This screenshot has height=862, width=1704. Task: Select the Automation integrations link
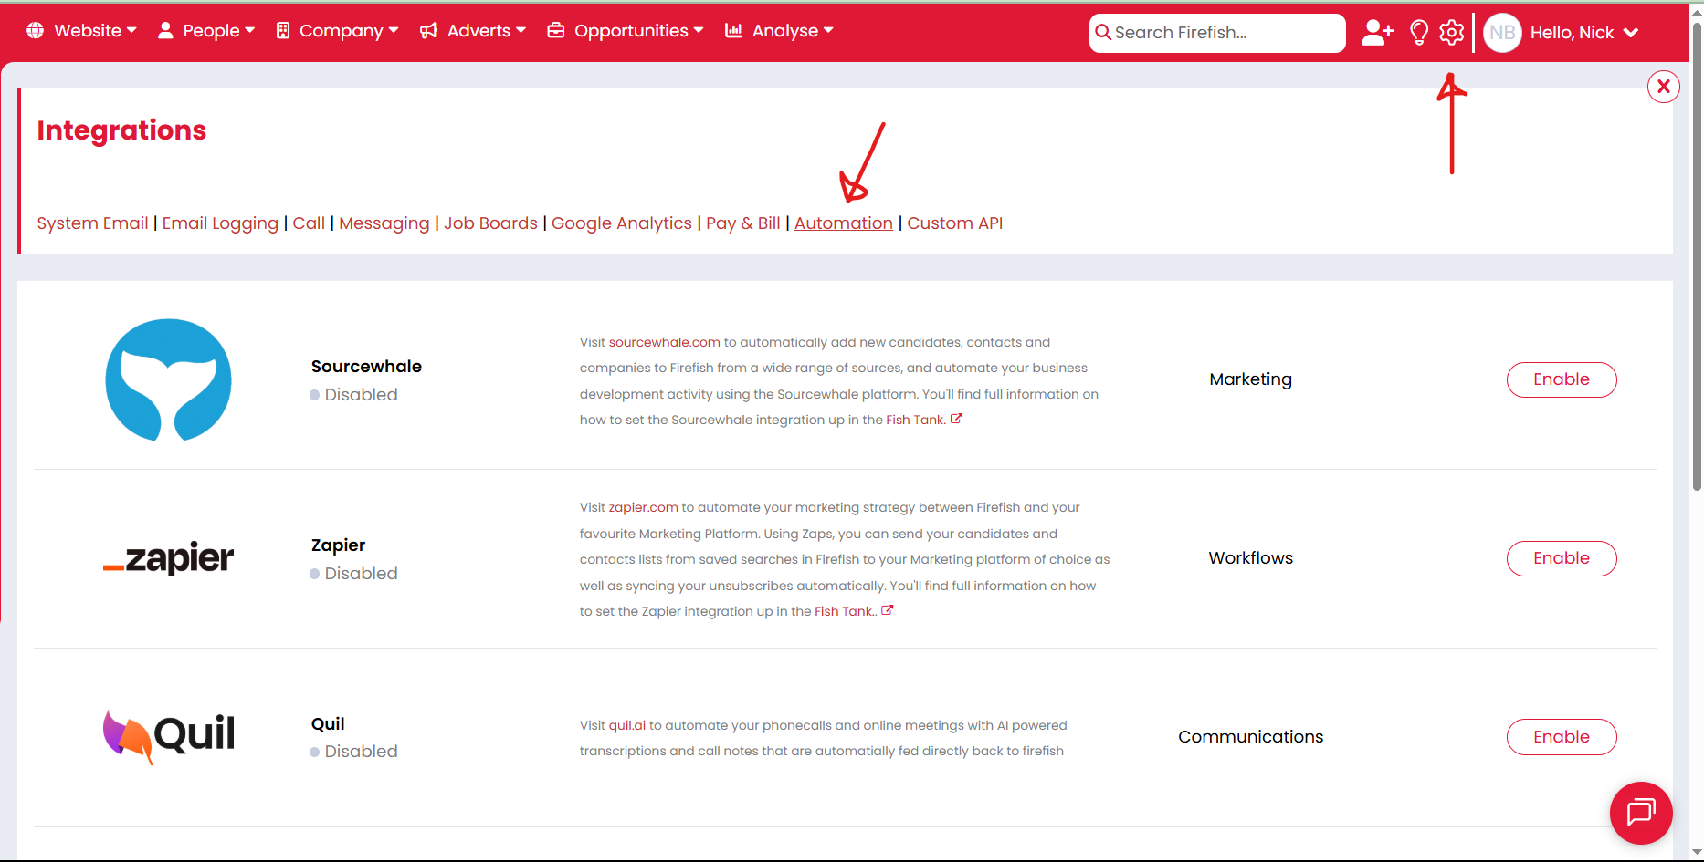[844, 223]
